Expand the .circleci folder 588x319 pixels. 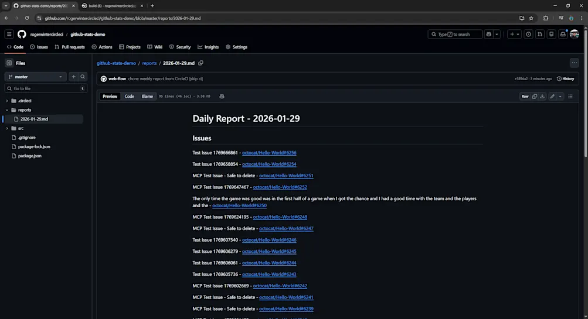(7, 101)
